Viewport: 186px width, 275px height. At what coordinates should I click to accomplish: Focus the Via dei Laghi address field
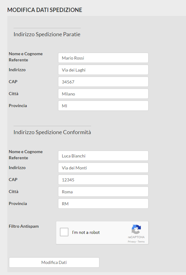103,70
